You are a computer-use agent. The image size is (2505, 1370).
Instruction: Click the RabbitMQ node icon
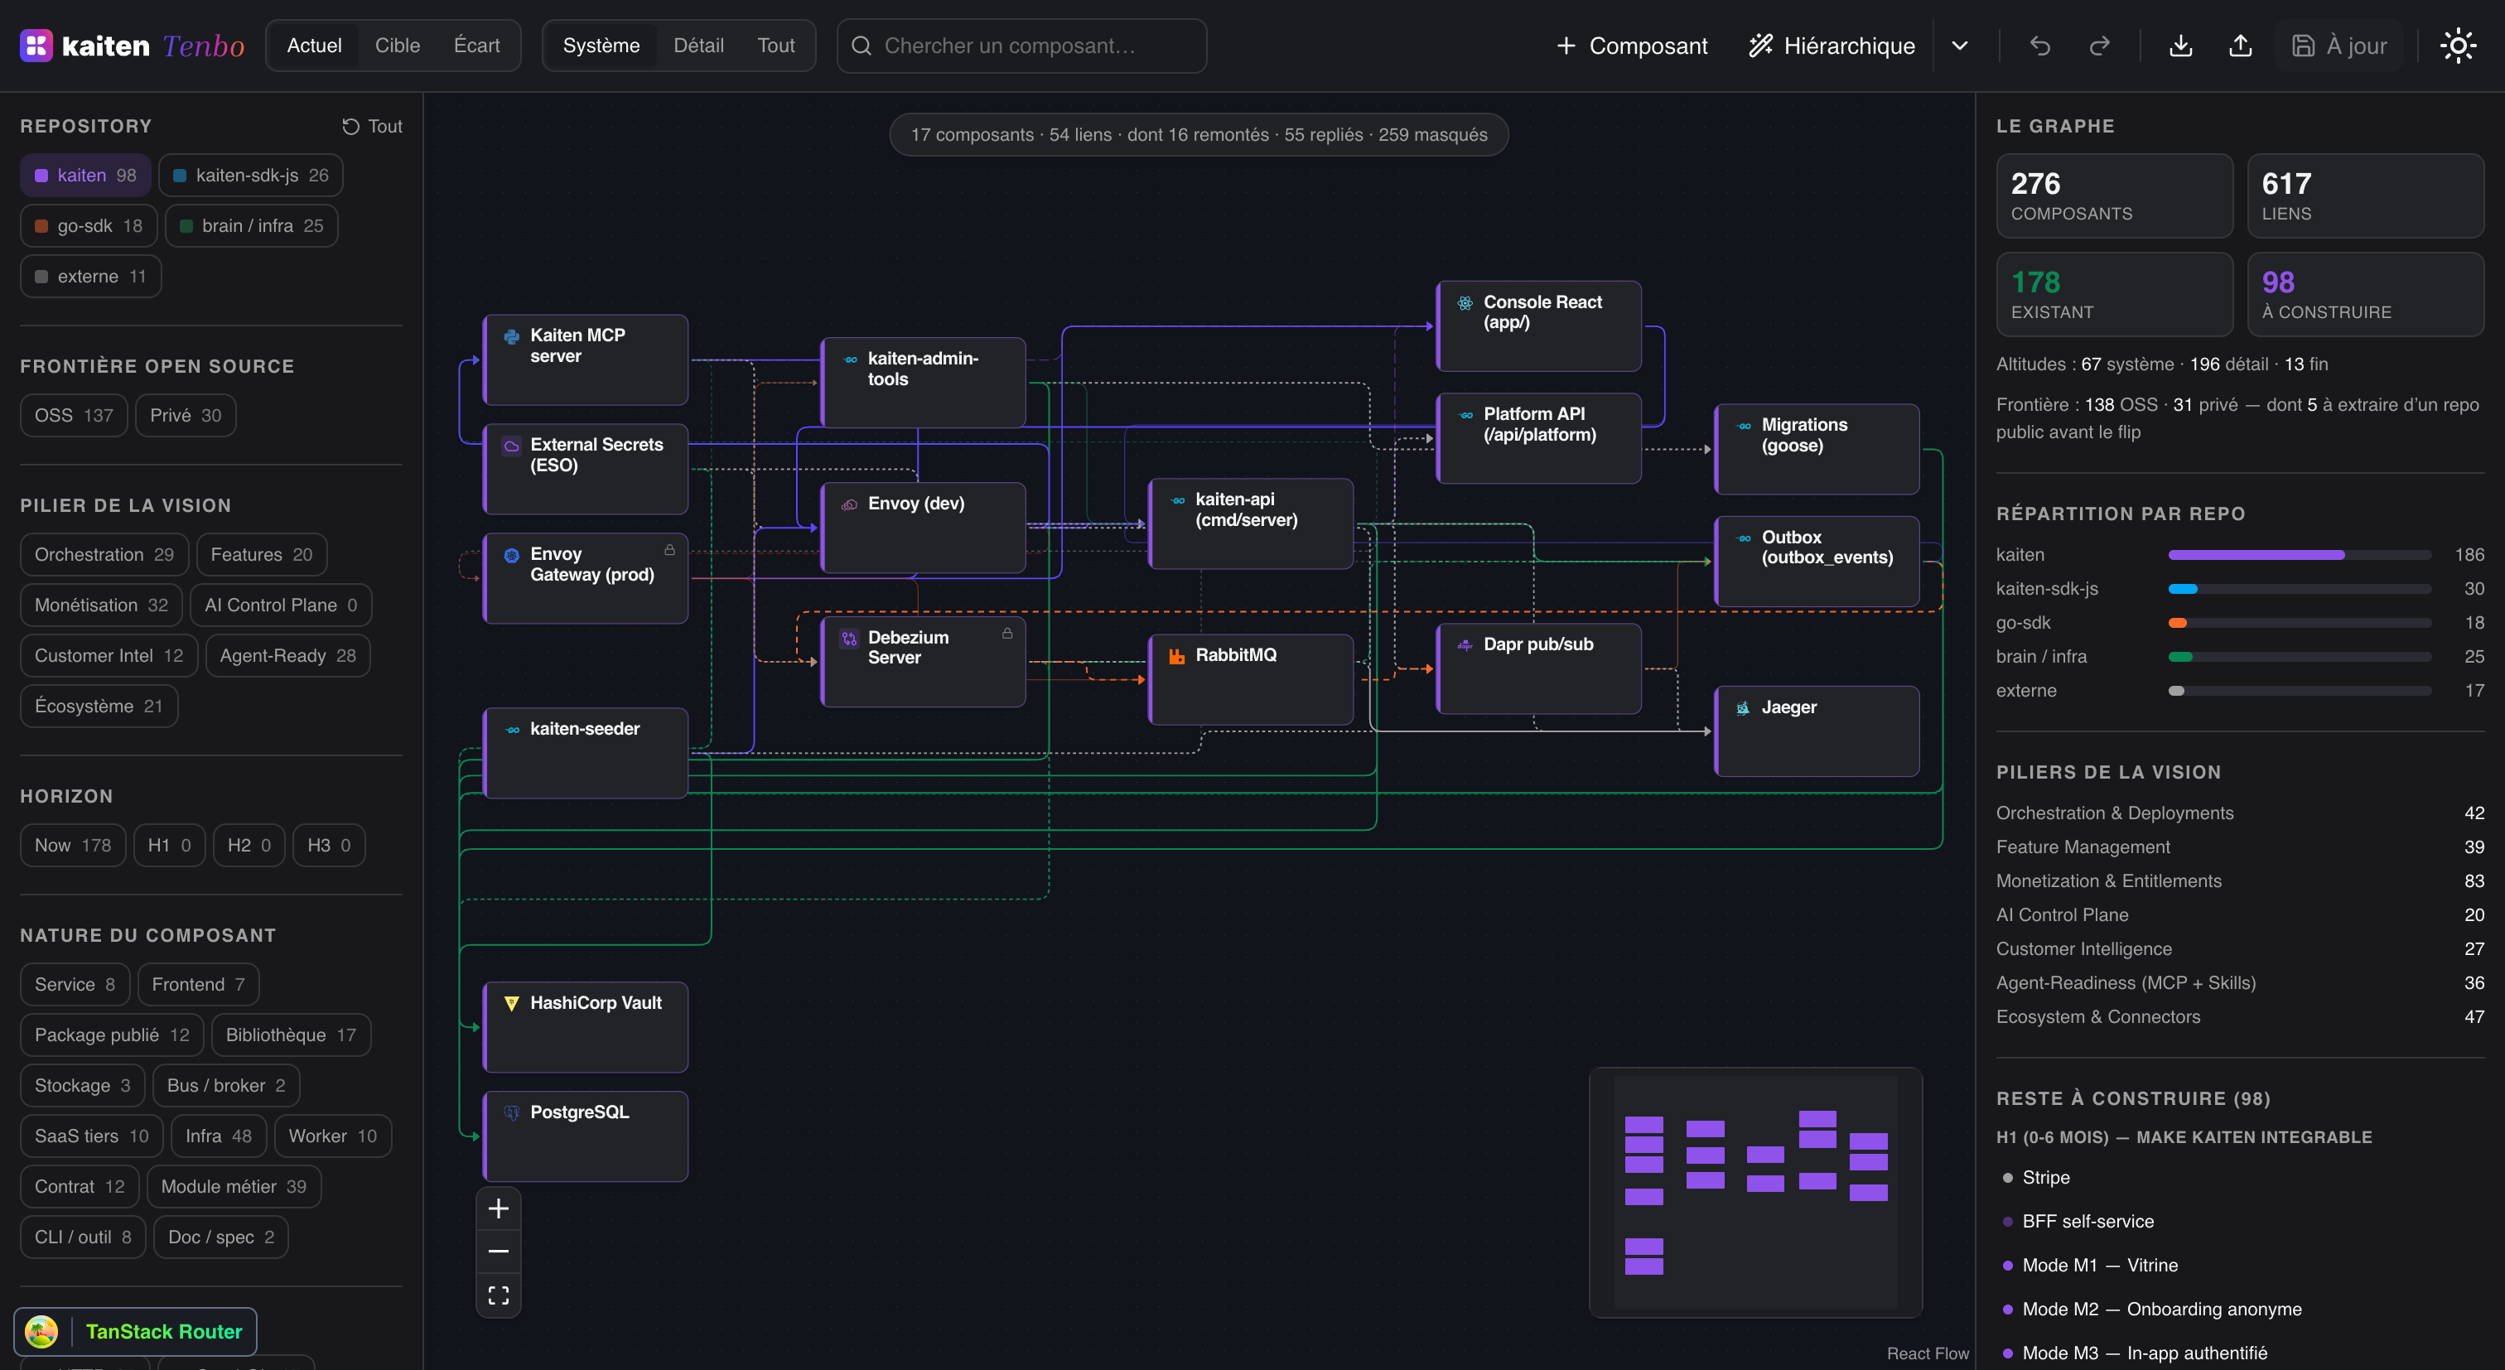coord(1176,655)
